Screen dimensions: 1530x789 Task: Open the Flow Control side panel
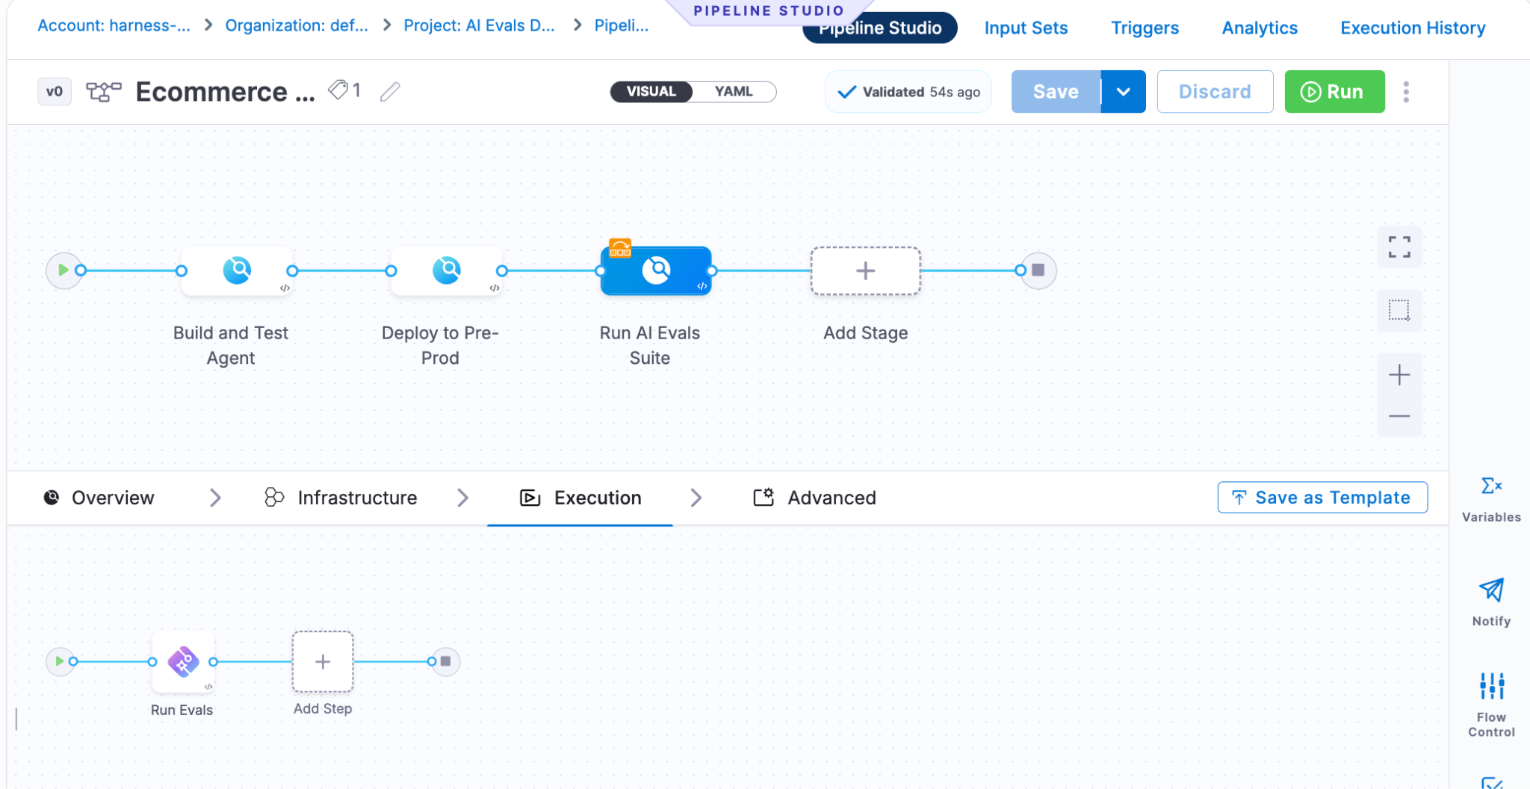coord(1491,705)
